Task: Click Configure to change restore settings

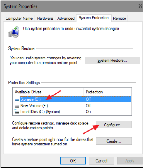Action: 114,125
